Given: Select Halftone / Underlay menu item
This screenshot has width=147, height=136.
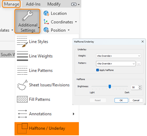Looking at the screenshot, I should pyautogui.click(x=47, y=129).
